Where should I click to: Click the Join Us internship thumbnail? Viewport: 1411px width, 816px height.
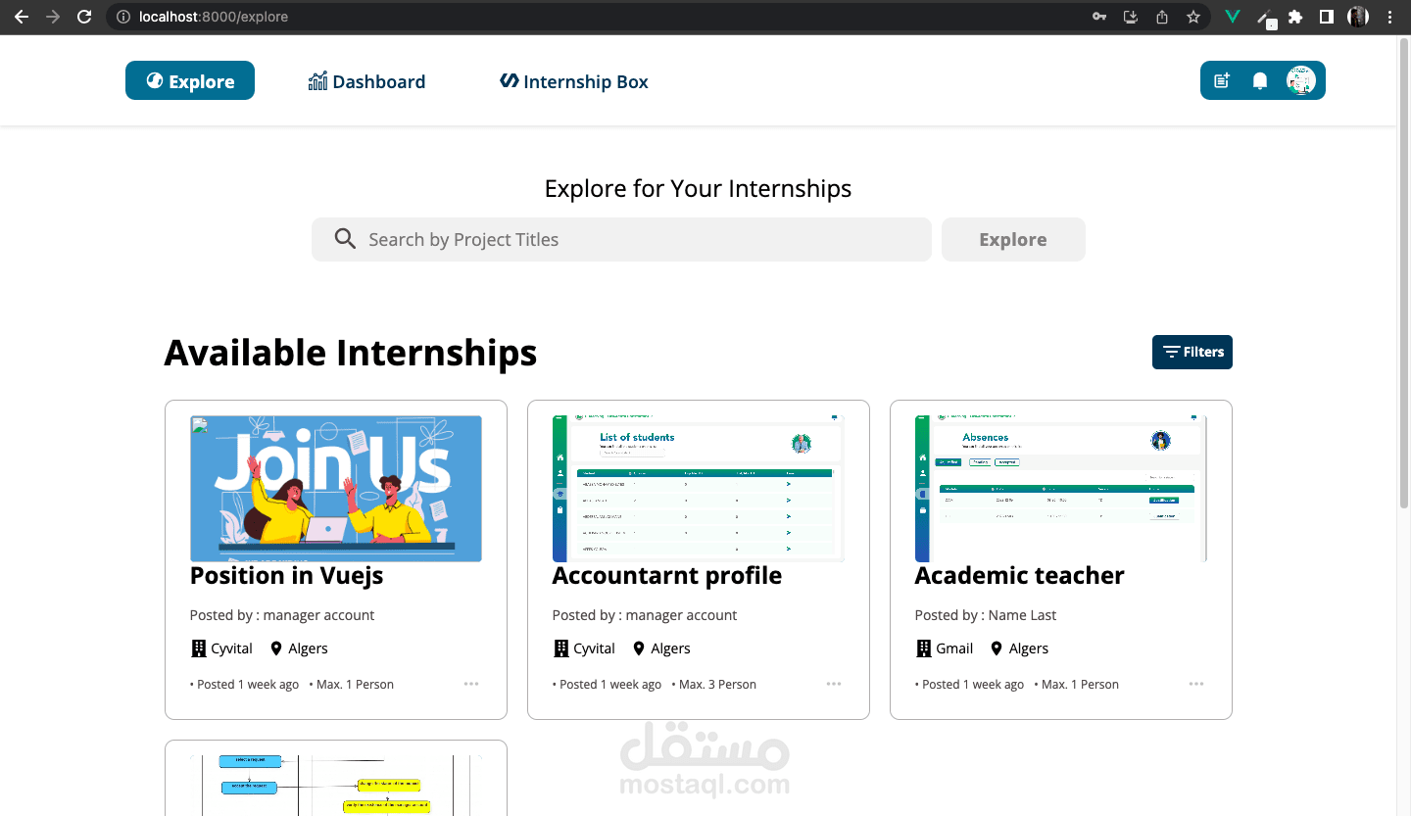pyautogui.click(x=336, y=488)
